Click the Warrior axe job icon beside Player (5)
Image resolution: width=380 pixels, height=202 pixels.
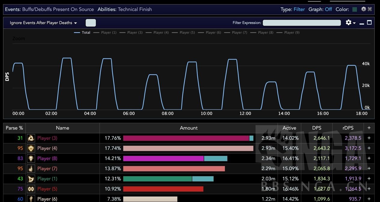pyautogui.click(x=31, y=189)
